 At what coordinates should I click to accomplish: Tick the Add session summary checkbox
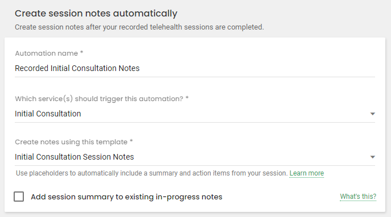[19, 197]
